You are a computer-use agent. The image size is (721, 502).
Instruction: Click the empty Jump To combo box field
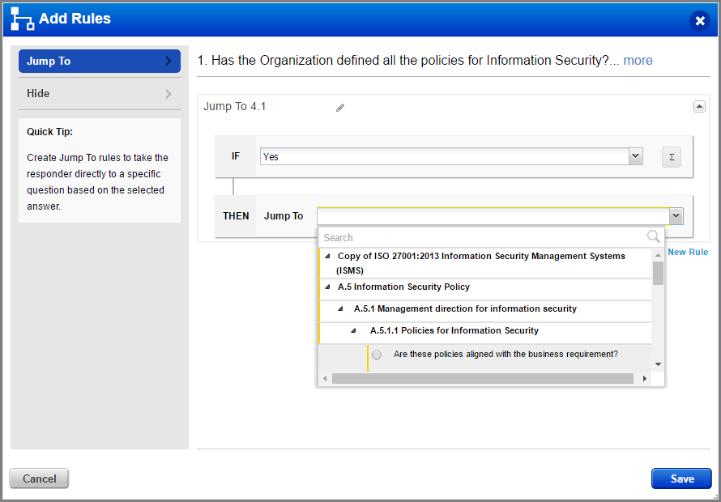tap(493, 216)
